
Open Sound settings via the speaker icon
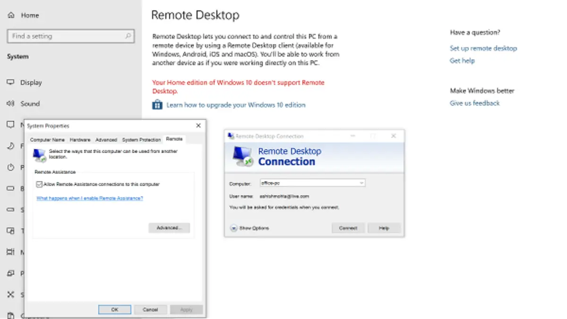click(x=11, y=103)
